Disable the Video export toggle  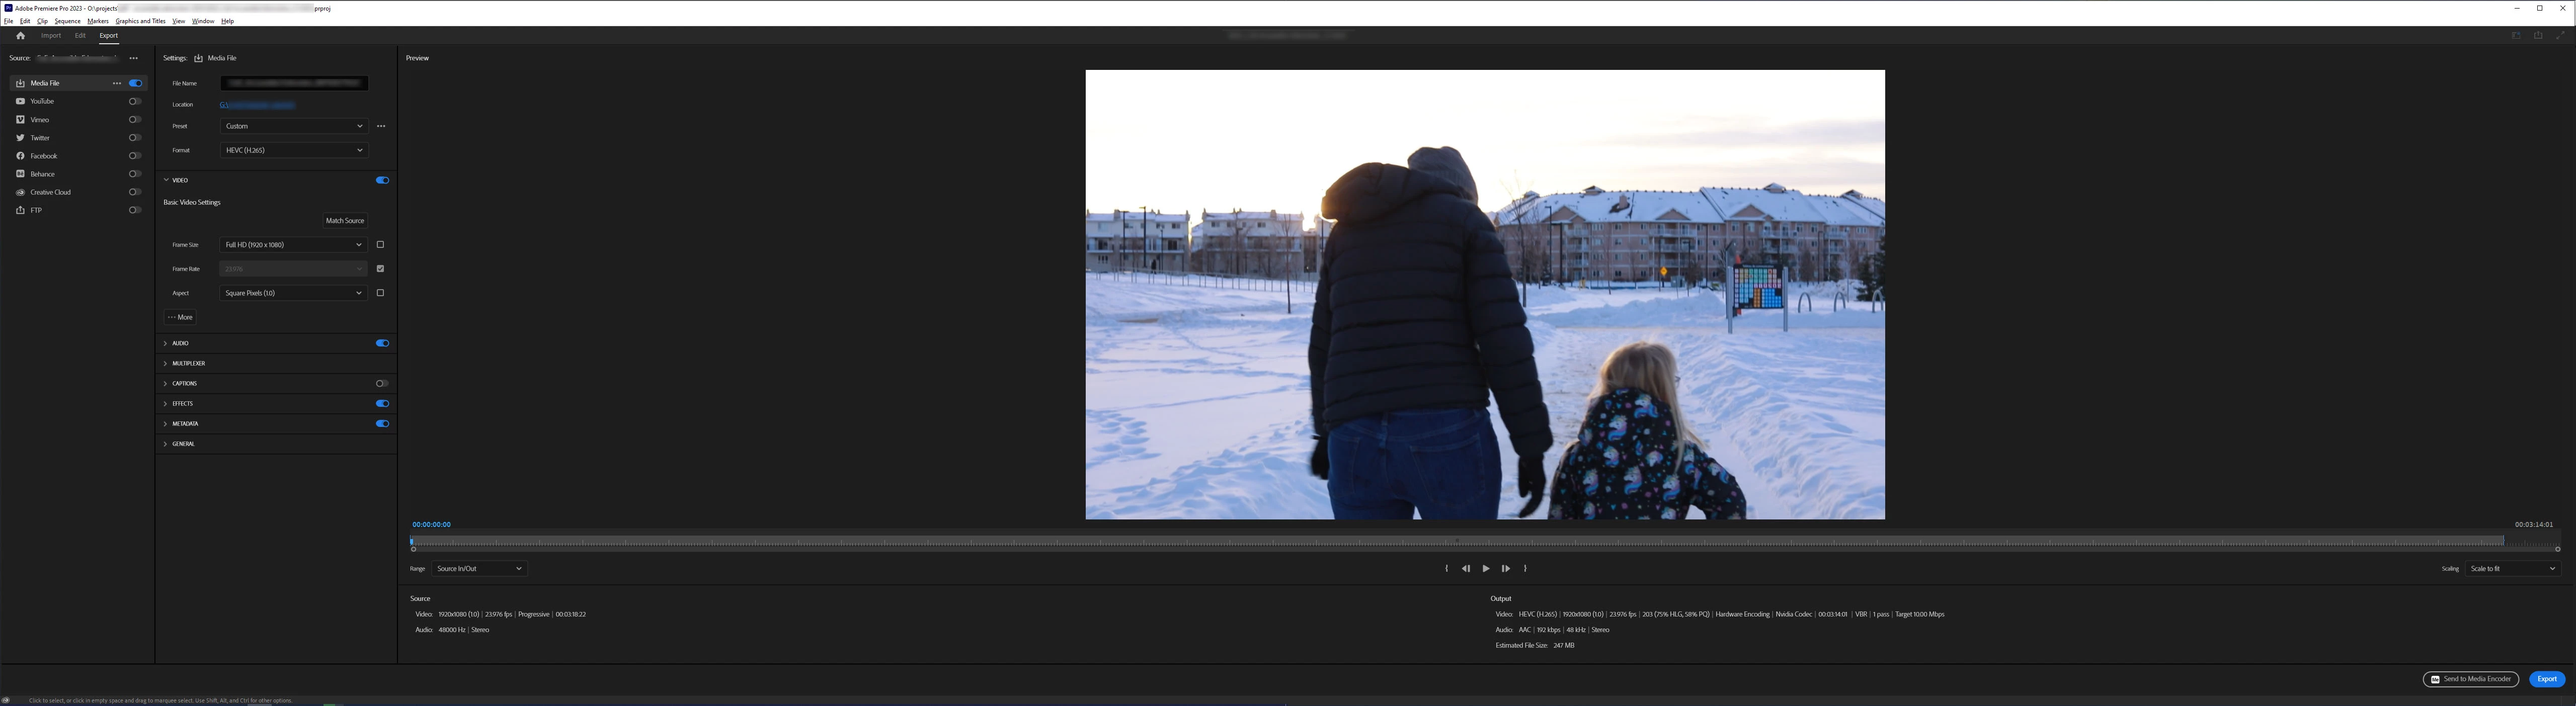[x=382, y=180]
